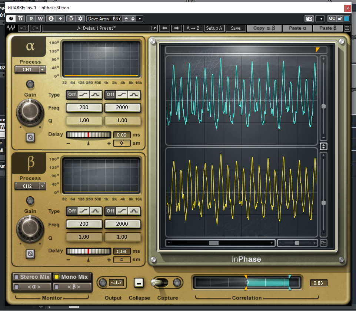Viewport: 356px width, 311px height.
Task: Click the Collapse button
Action: pos(139,283)
